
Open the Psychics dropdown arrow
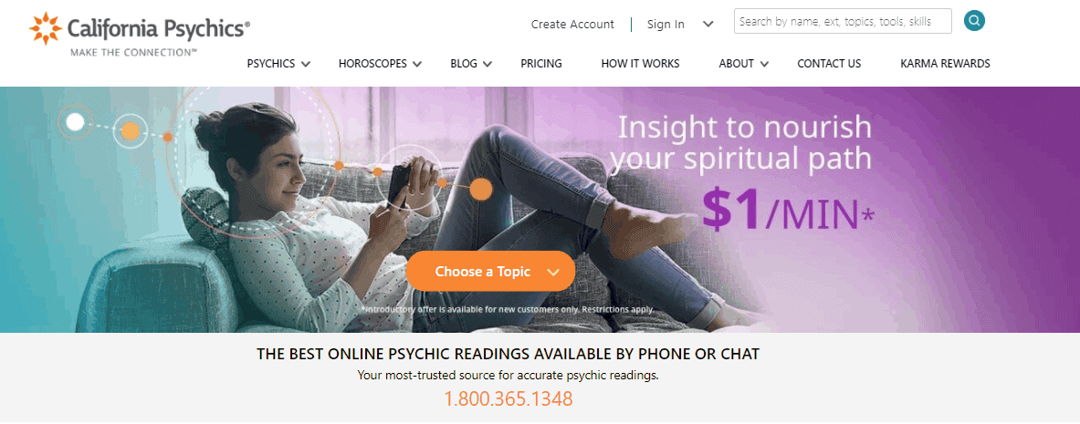306,64
